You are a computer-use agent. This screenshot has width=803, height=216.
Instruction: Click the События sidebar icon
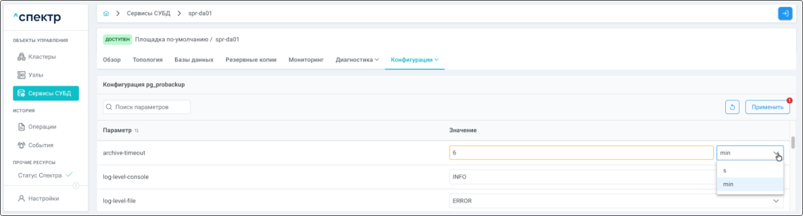point(21,145)
